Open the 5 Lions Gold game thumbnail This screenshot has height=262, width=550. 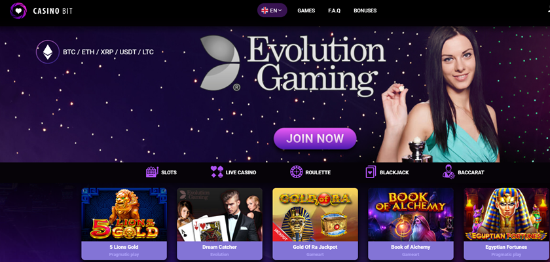point(124,215)
